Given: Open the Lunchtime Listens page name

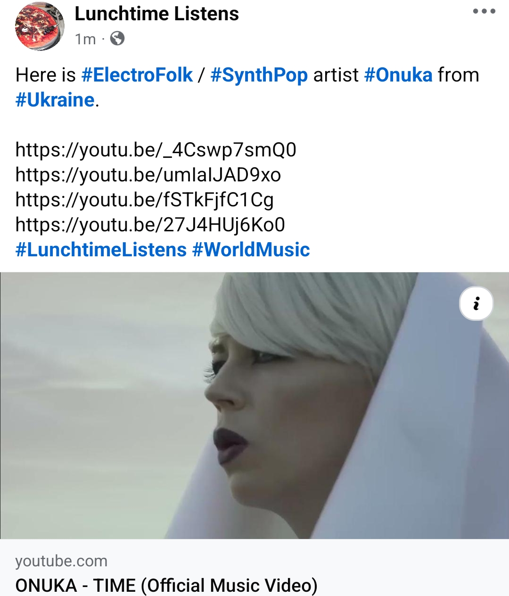Looking at the screenshot, I should [x=156, y=14].
